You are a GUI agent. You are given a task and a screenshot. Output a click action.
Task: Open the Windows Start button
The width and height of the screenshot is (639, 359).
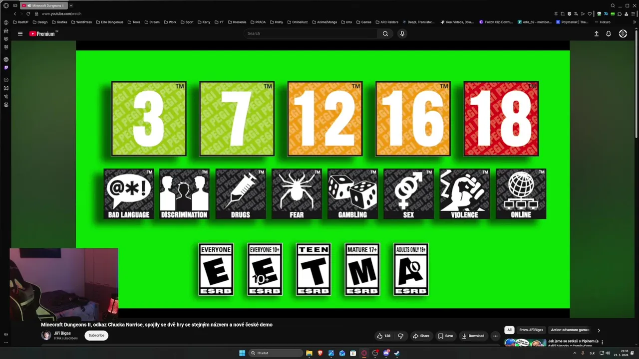242,353
